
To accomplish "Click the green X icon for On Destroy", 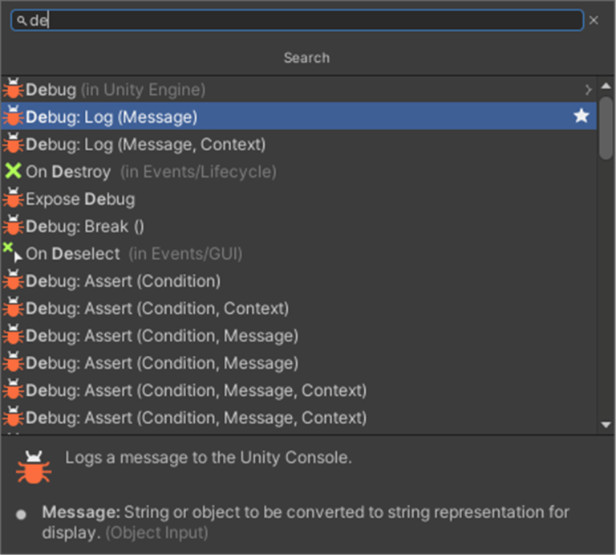I will (13, 171).
